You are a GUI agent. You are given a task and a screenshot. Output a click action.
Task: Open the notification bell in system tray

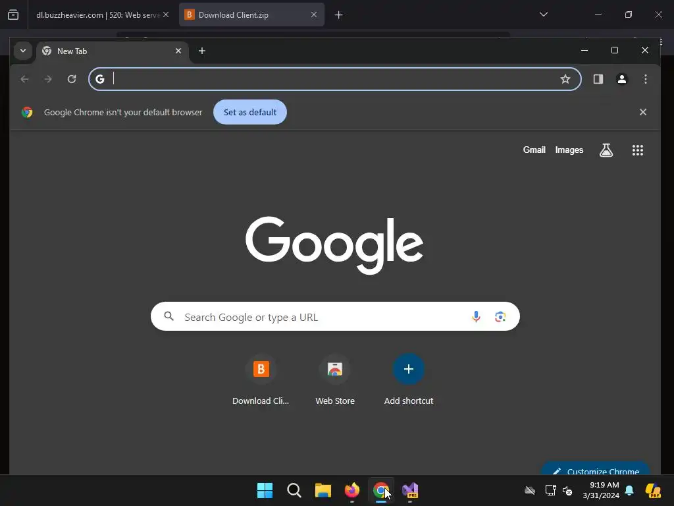(x=629, y=490)
